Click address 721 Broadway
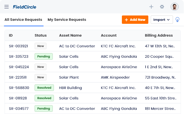The height and width of the screenshot is (114, 184). click(x=160, y=77)
